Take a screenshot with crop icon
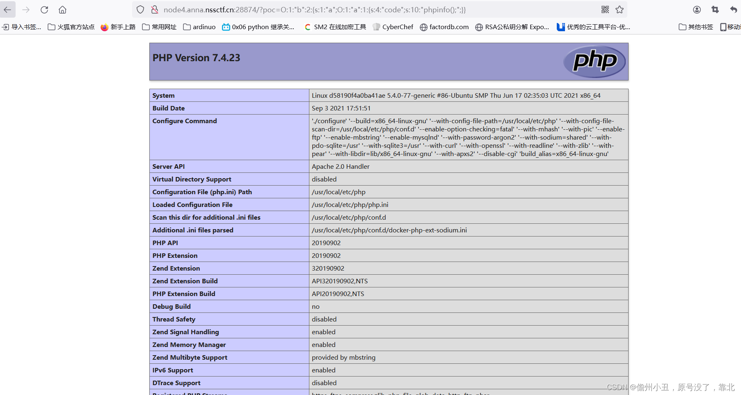The image size is (741, 395). click(715, 9)
